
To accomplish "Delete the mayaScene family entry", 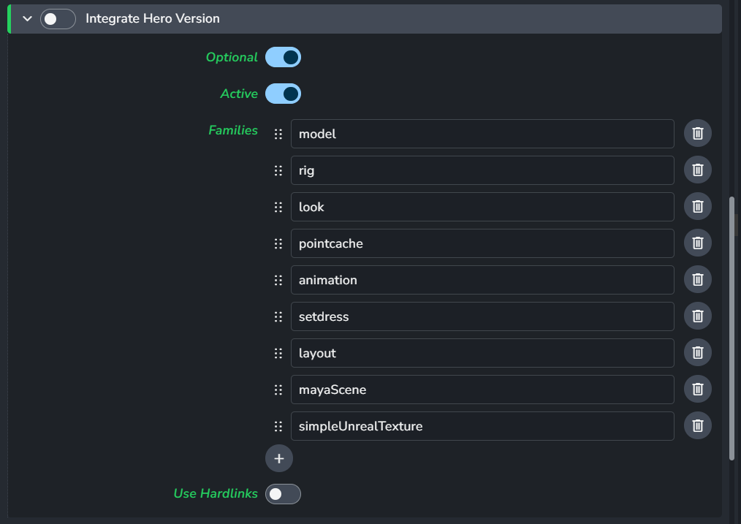I will (x=697, y=390).
